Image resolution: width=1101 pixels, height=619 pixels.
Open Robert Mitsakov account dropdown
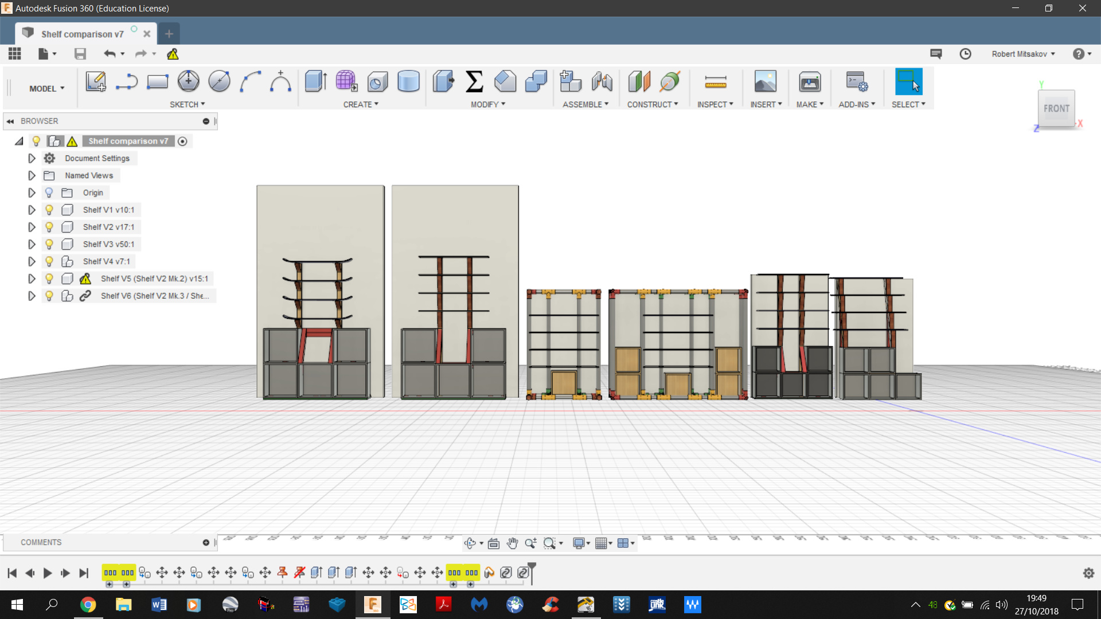click(1023, 54)
